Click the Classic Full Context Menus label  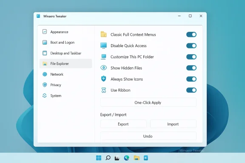133,34
